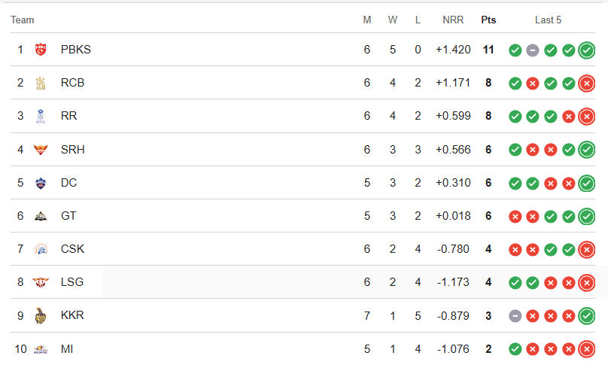Image resolution: width=608 pixels, height=383 pixels.
Task: Click the PBKS team logo
Action: pyautogui.click(x=41, y=50)
